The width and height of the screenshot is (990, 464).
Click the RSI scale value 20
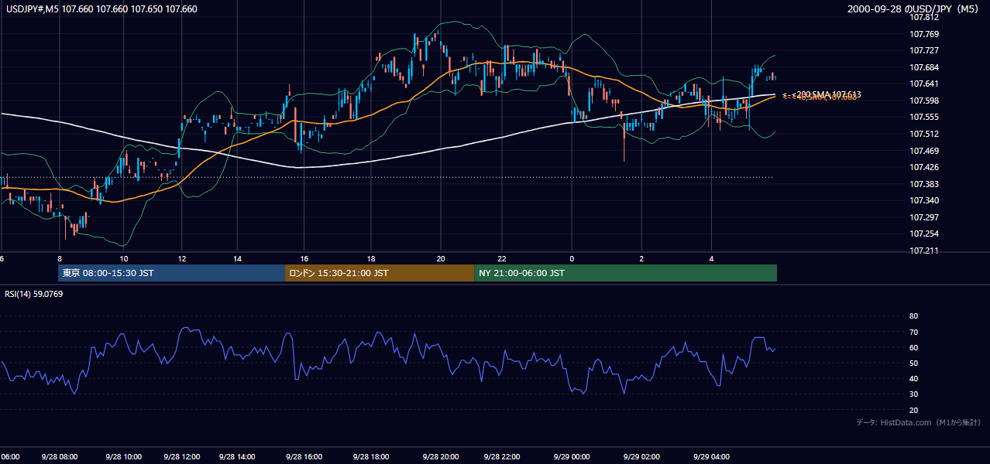pyautogui.click(x=913, y=410)
